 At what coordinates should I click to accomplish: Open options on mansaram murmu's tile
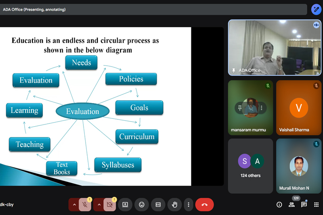click(261, 108)
